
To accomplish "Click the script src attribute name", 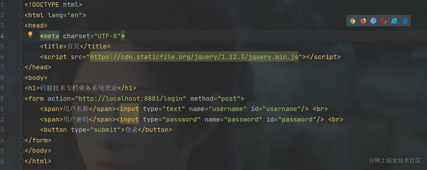I will point(77,57).
